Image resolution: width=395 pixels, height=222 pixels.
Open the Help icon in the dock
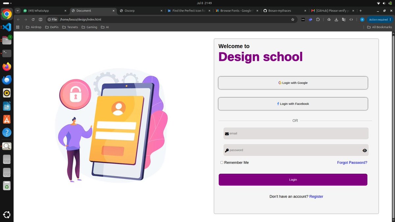(7, 133)
